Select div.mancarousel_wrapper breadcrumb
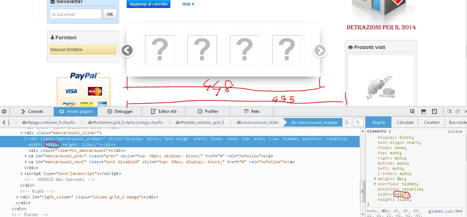 coord(314,122)
